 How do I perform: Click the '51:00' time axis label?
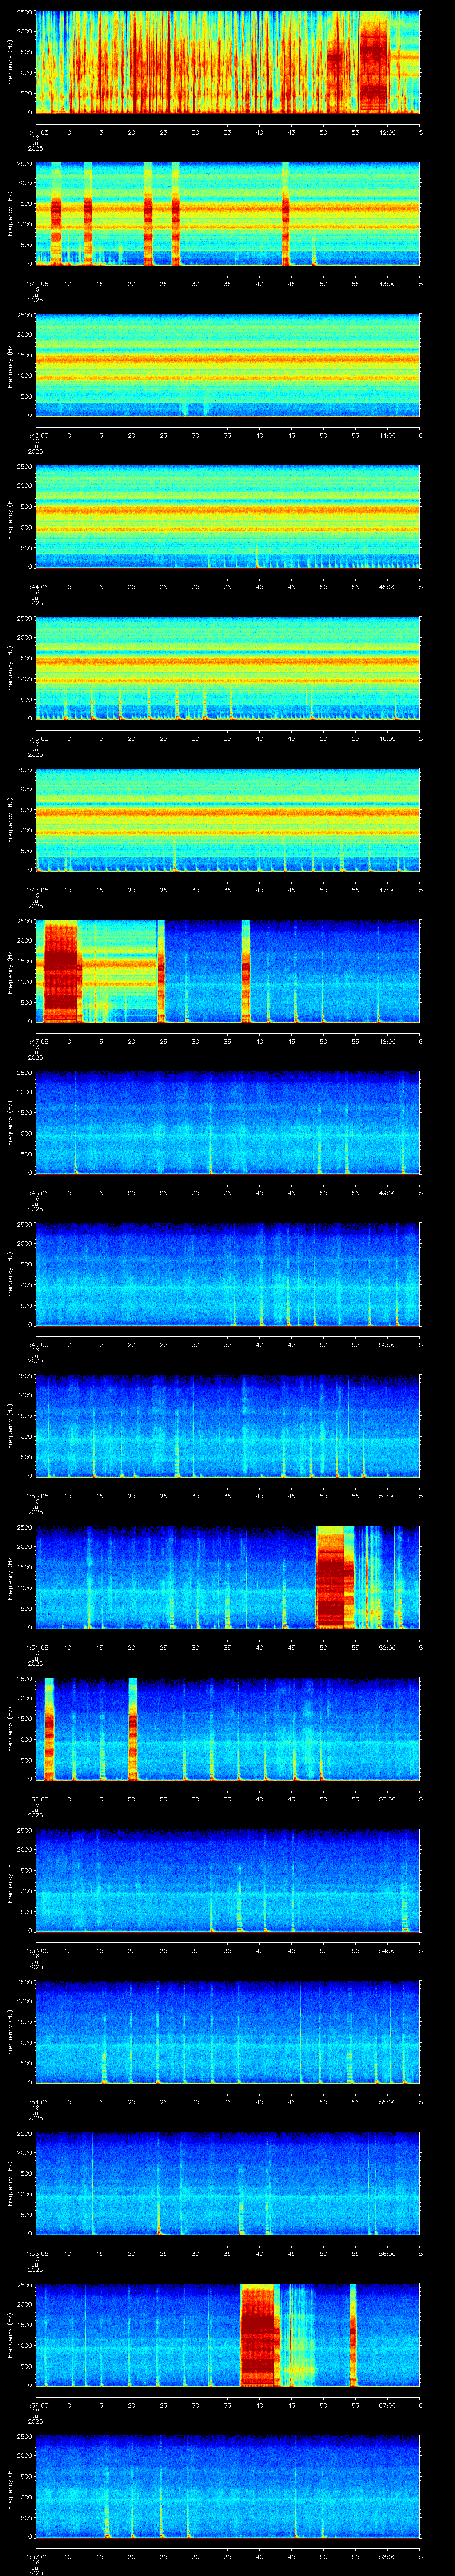(x=387, y=1496)
